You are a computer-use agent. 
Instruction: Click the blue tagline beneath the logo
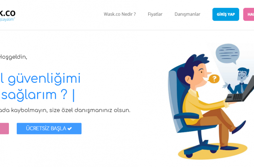click(x=7, y=19)
